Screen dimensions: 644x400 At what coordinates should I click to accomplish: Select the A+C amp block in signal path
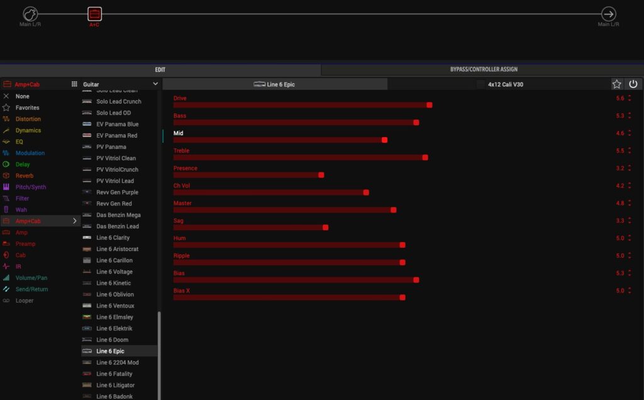94,14
